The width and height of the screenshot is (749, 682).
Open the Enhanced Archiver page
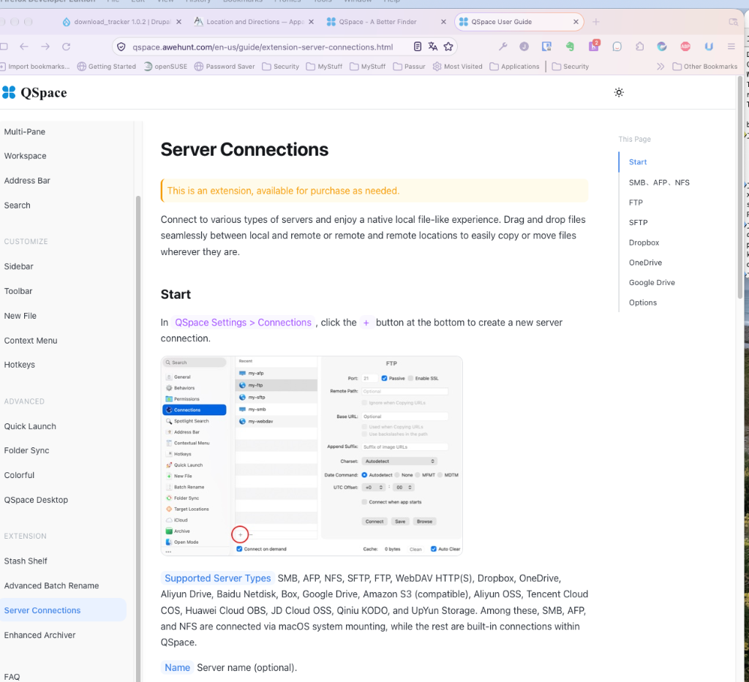coord(39,635)
